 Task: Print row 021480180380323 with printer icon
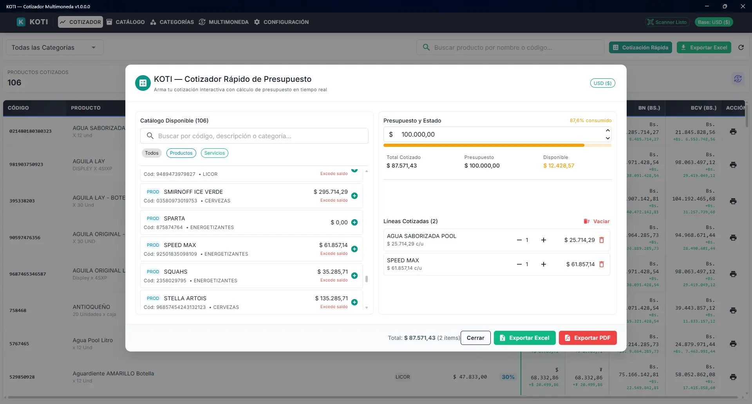pyautogui.click(x=733, y=132)
